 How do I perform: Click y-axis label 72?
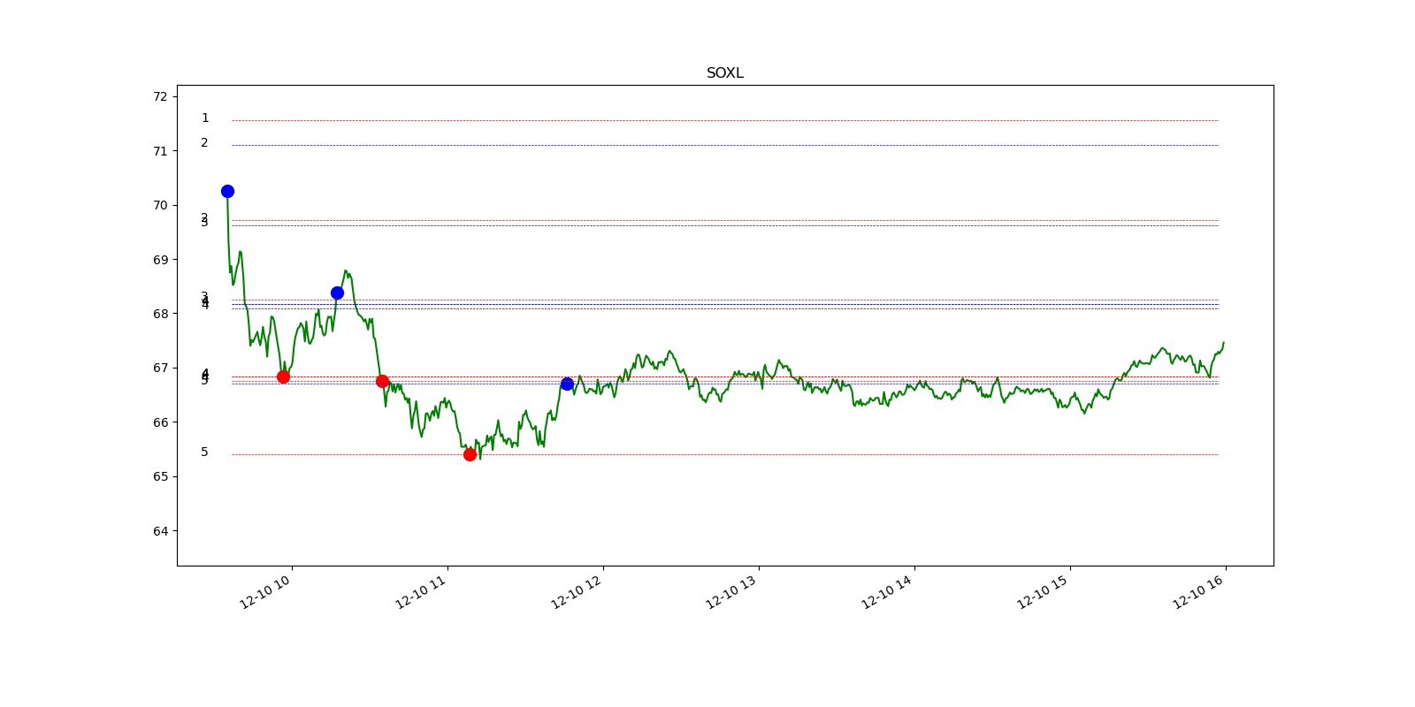[160, 96]
